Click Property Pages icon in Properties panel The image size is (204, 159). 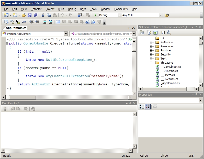coord(155,107)
